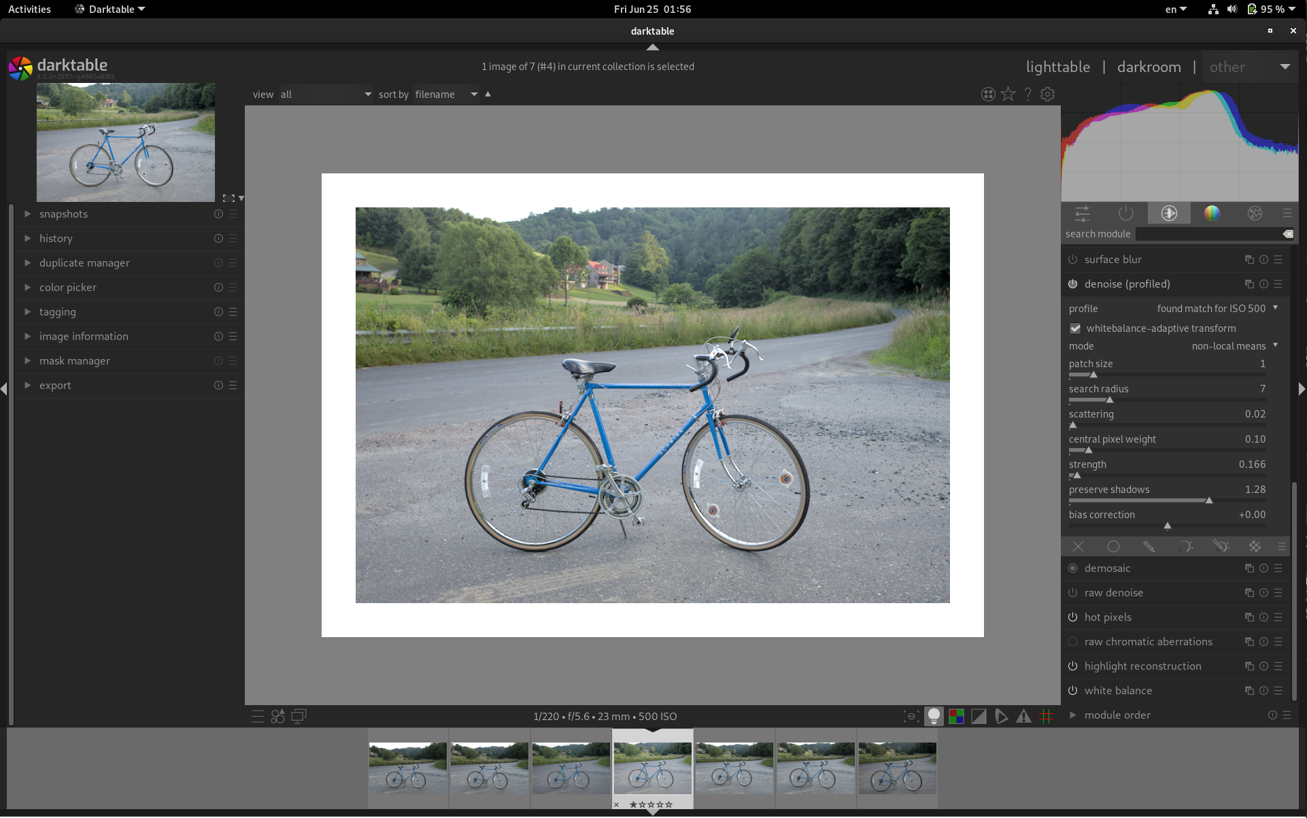Image resolution: width=1307 pixels, height=818 pixels.
Task: Select the color module group icon
Action: tap(1212, 214)
